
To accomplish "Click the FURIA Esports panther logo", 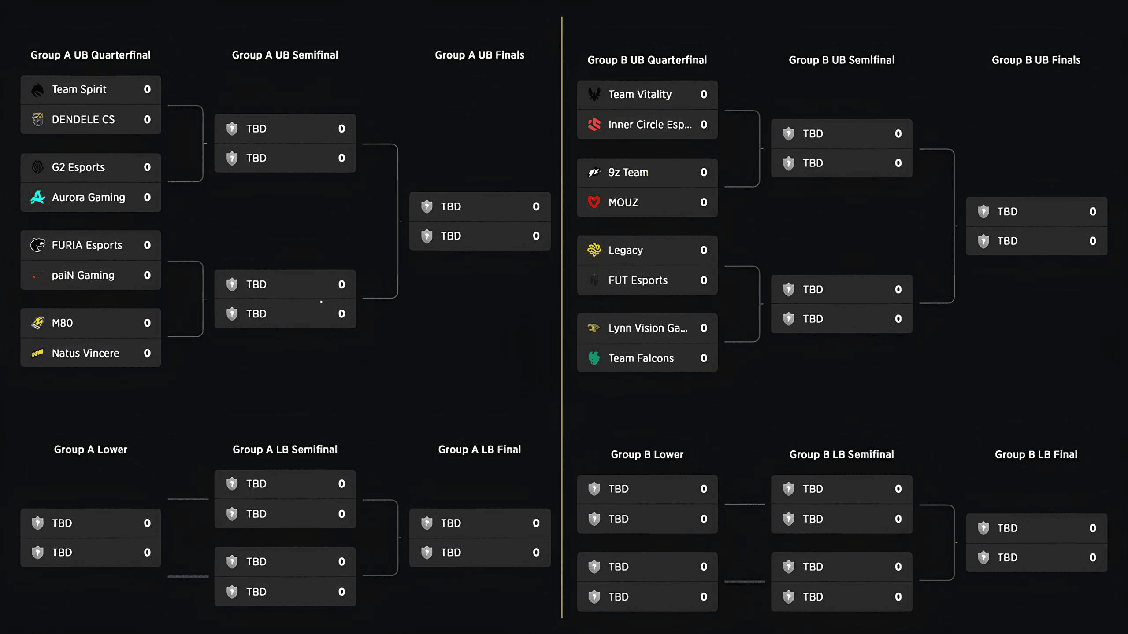I will tap(37, 245).
